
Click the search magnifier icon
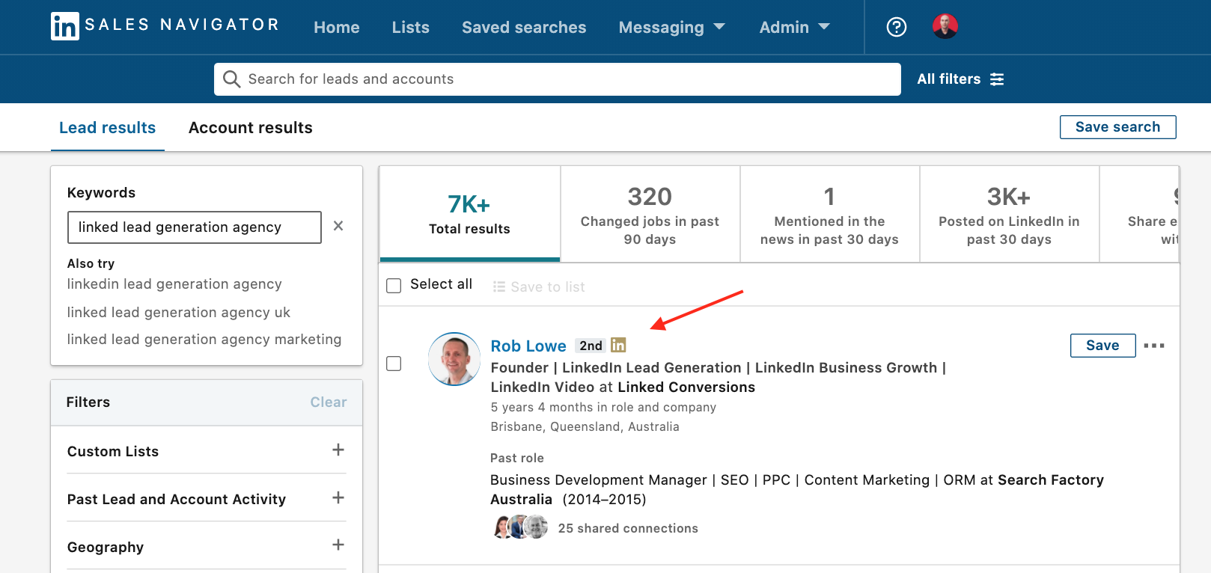[x=231, y=79]
